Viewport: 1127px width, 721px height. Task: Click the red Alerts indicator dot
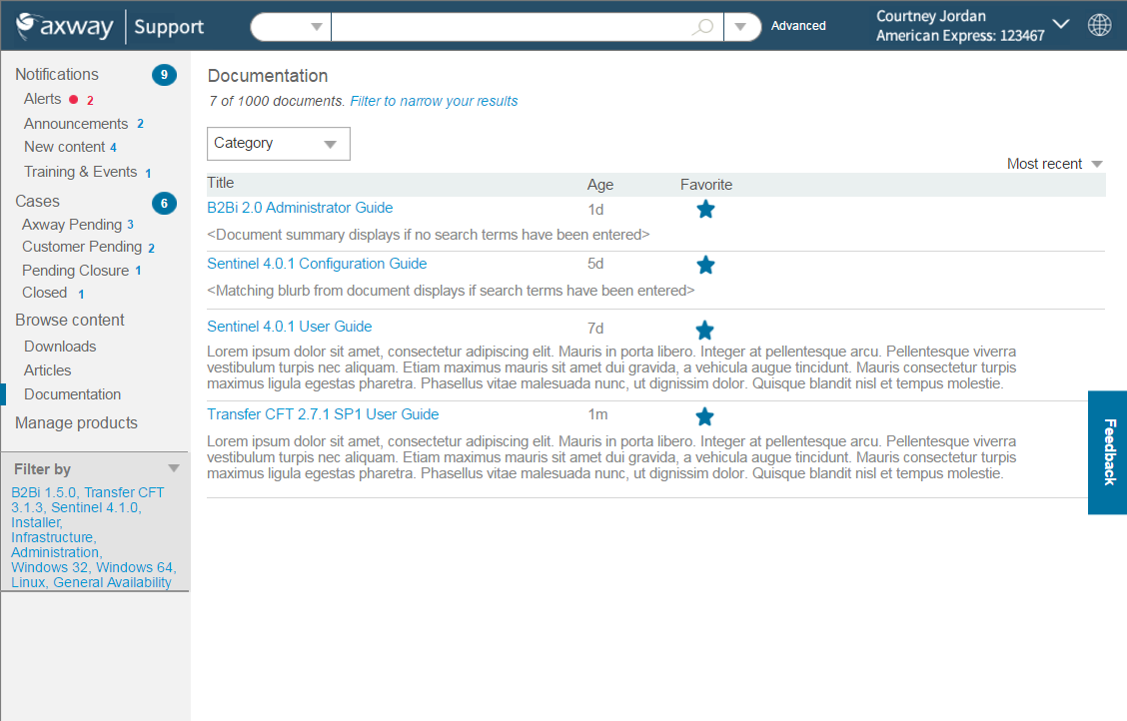coord(73,99)
